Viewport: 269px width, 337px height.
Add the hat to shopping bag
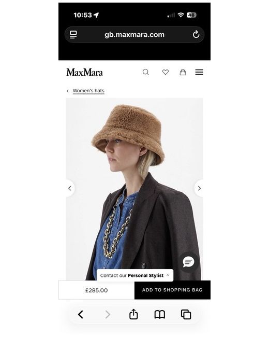(172, 290)
